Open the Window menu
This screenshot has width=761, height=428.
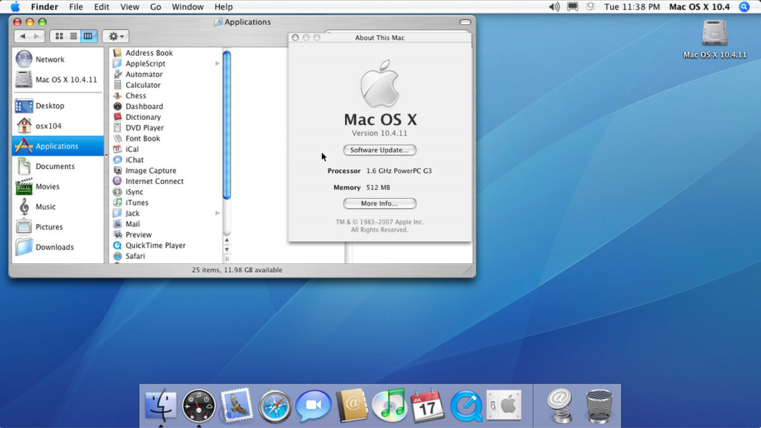point(188,7)
